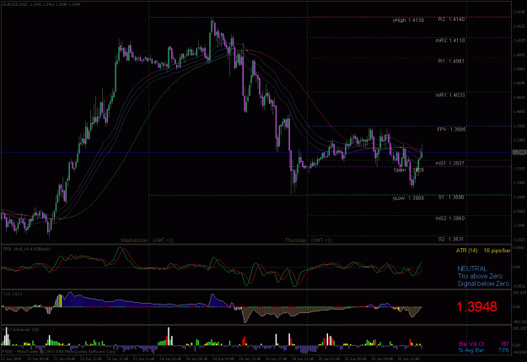
Task: Click the 'Wednesday (GMT +2)' day label
Action: [147, 240]
